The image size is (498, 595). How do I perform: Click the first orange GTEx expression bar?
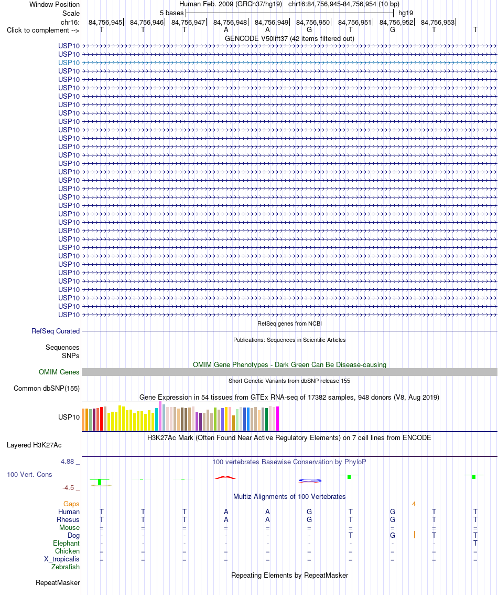pyautogui.click(x=83, y=420)
